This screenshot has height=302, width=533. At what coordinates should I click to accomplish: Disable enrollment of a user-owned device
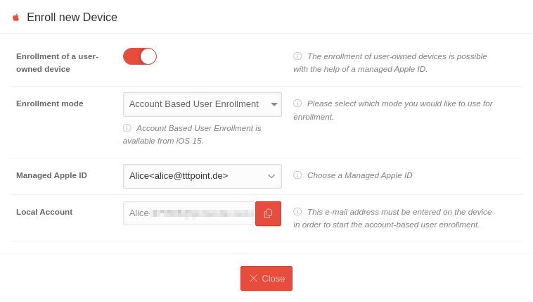pos(140,56)
